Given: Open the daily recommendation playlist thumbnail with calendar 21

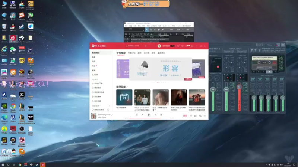Looking at the screenshot, I should point(124,98).
